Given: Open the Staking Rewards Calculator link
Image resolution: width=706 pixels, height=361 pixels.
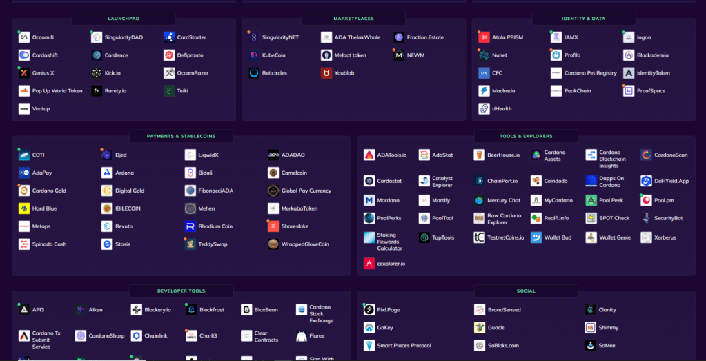Looking at the screenshot, I should tap(391, 242).
